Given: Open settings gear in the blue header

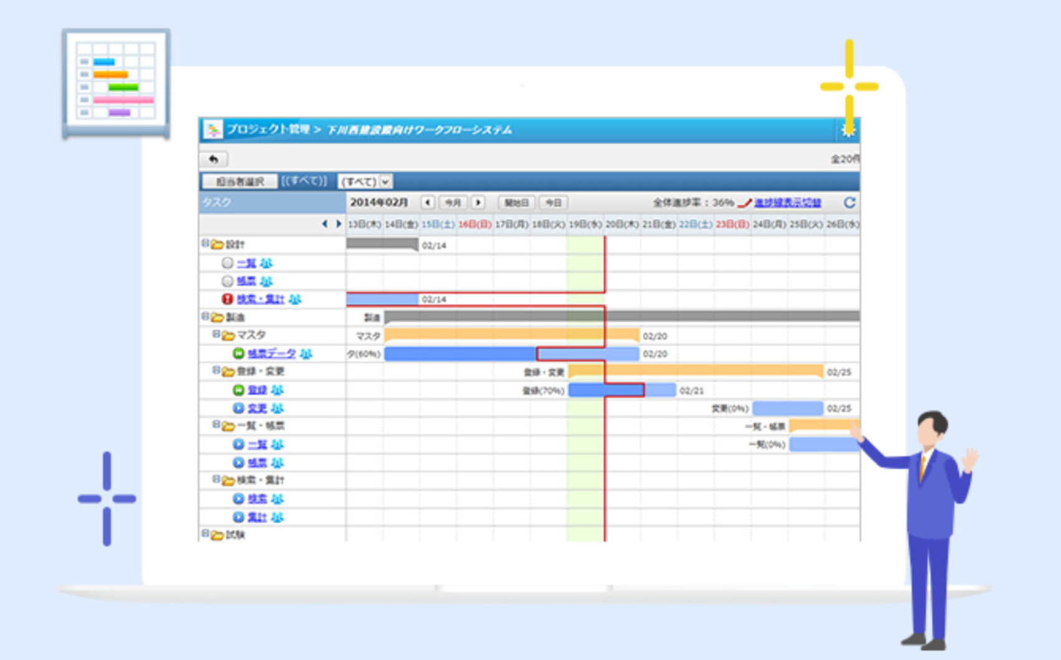Looking at the screenshot, I should [x=847, y=130].
